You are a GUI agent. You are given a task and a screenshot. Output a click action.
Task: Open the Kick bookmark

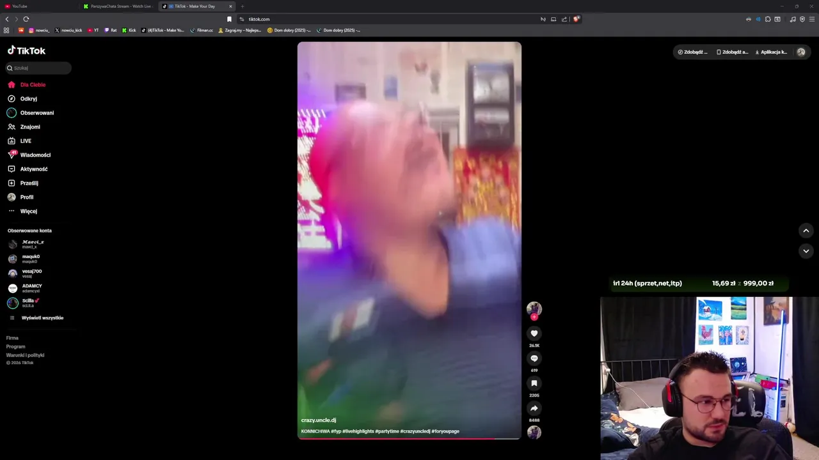coord(129,30)
